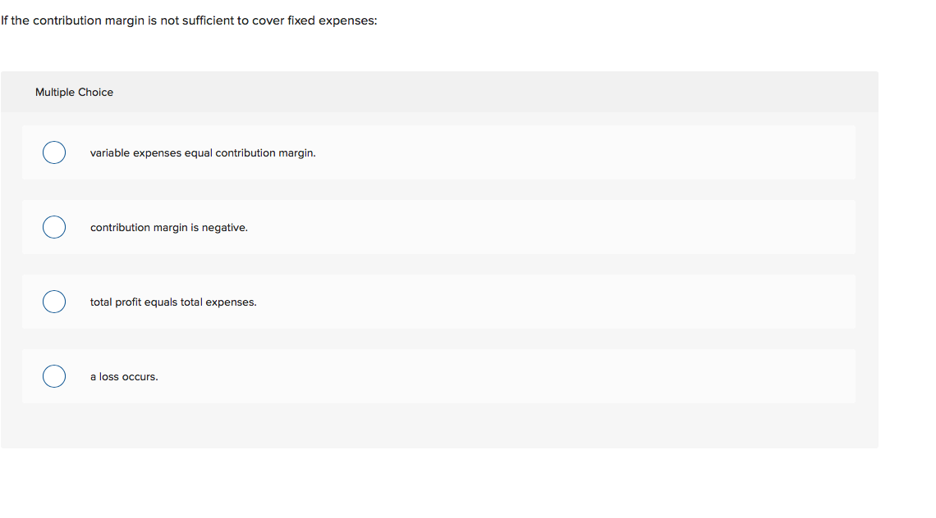
Task: Click the answer text "total profit equals total expenses"
Action: (x=173, y=302)
